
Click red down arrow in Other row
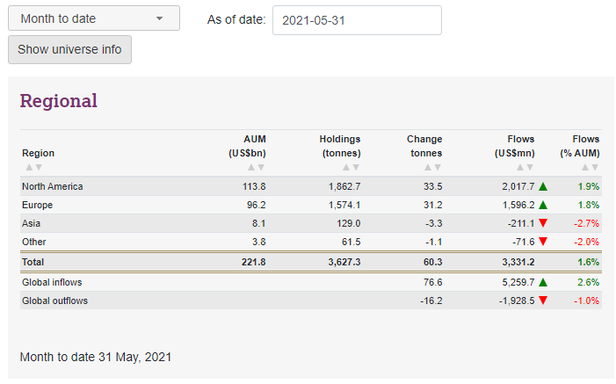[543, 242]
